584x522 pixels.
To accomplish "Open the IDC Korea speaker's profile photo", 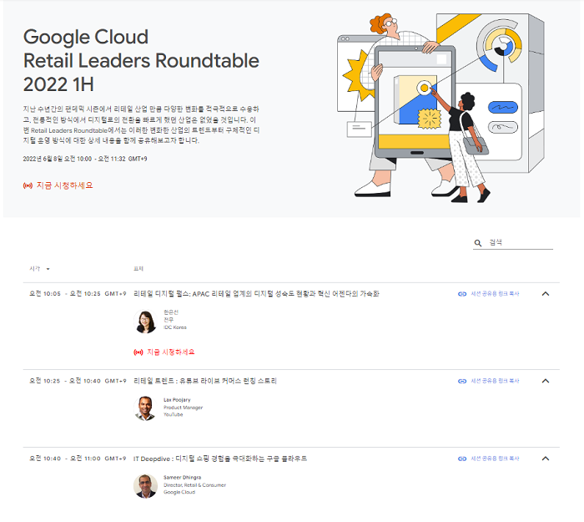I will pyautogui.click(x=145, y=321).
